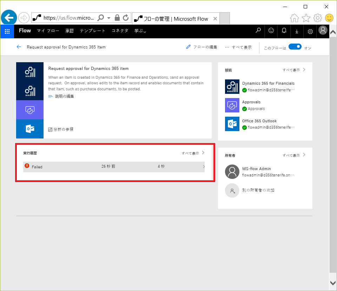Add another owner with 別の所有者の追加

(x=258, y=190)
